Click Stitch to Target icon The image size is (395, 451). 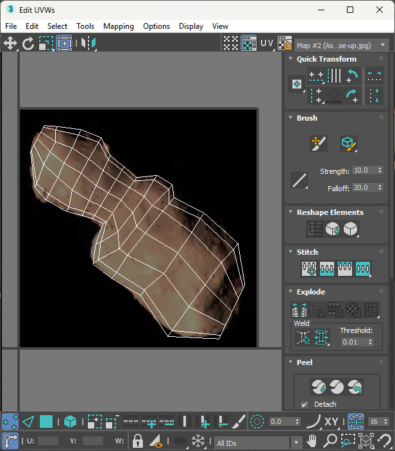pos(309,269)
